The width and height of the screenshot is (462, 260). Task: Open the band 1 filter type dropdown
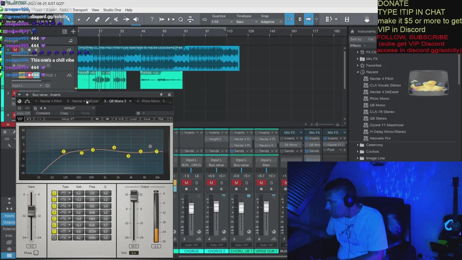(69, 193)
